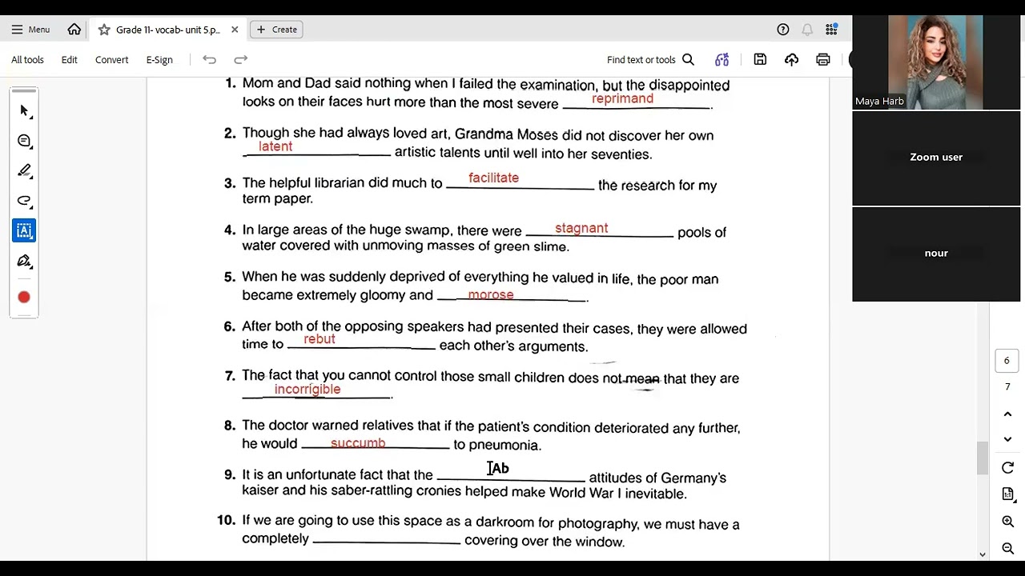Open the notifications bell
The image size is (1025, 576).
(807, 30)
